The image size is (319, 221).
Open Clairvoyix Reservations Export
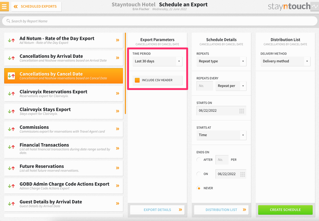pos(63,94)
